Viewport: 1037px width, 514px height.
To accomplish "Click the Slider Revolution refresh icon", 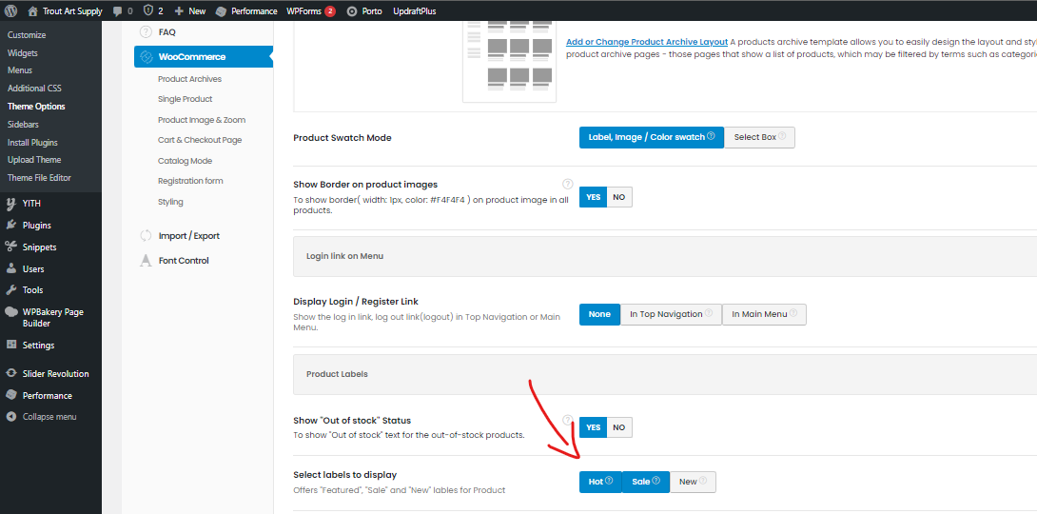I will pos(10,373).
